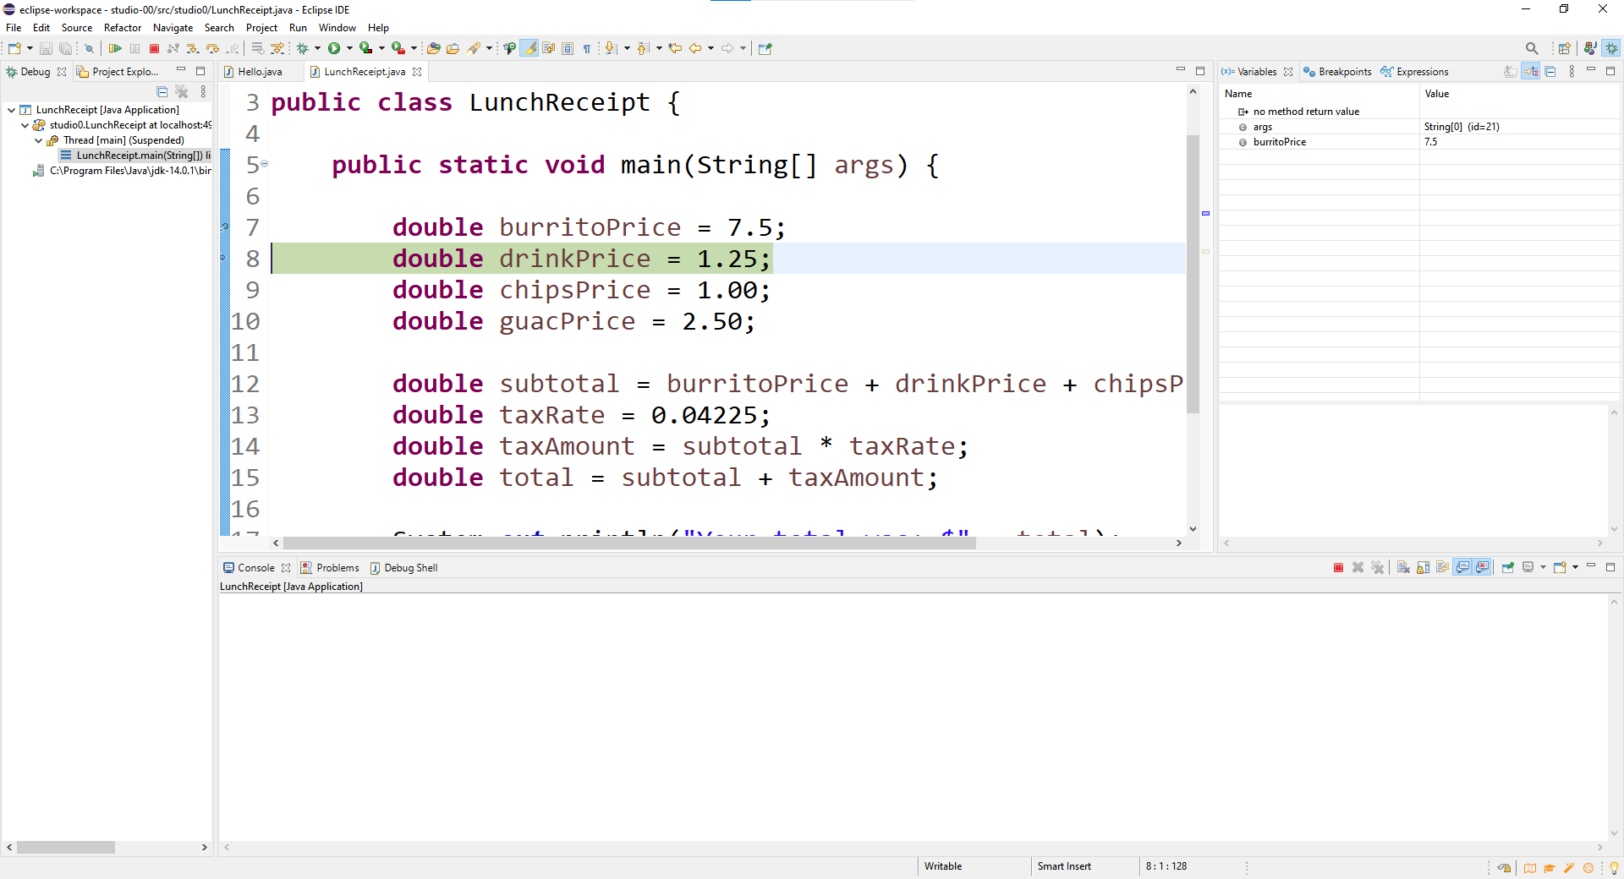Image resolution: width=1624 pixels, height=879 pixels.
Task: Collapse studio0.LunchReceipt at localhost node
Action: tap(25, 125)
